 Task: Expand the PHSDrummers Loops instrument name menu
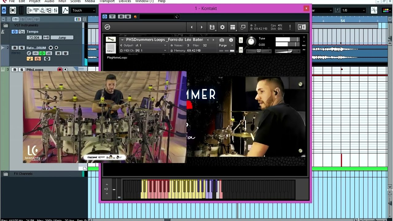click(122, 40)
